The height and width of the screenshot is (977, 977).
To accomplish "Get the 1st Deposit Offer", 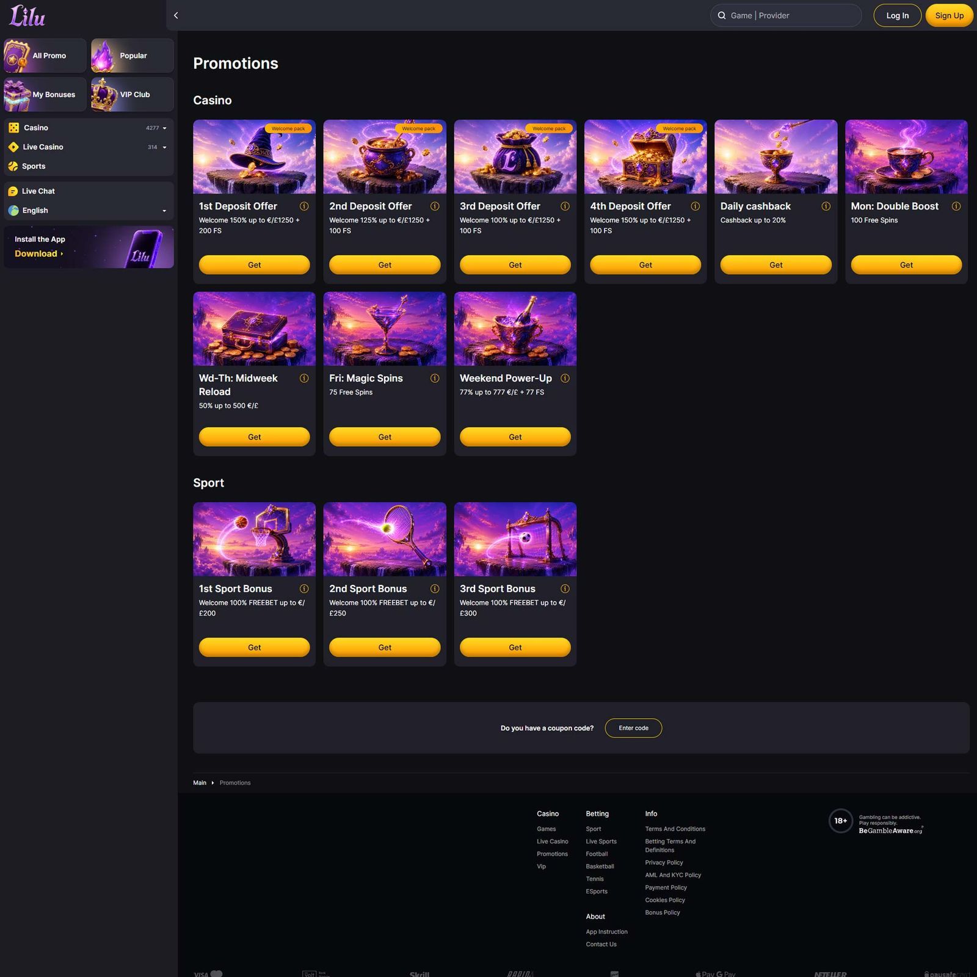I will tap(254, 265).
